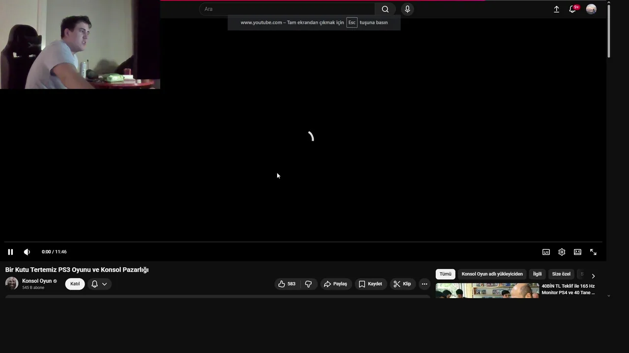Open the player settings gear
The width and height of the screenshot is (629, 353).
click(562, 252)
